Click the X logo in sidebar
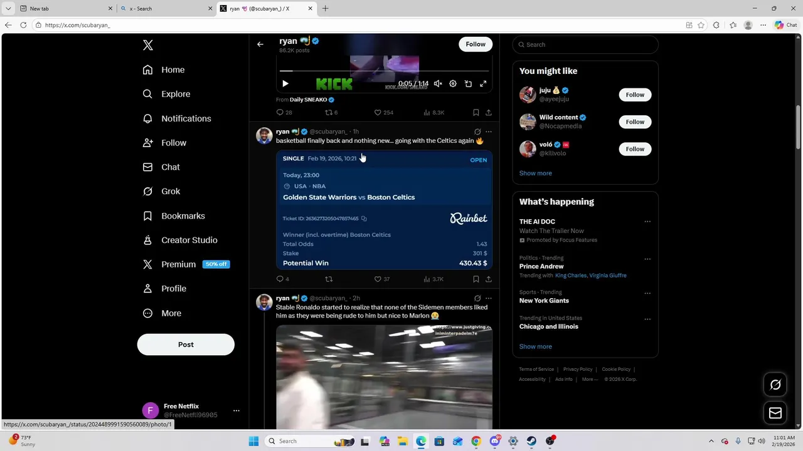803x451 pixels. (x=148, y=45)
